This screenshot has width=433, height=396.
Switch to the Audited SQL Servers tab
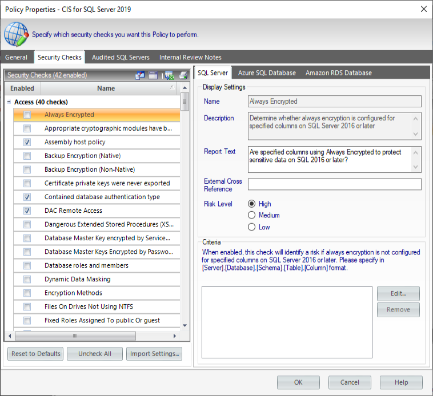(121, 57)
